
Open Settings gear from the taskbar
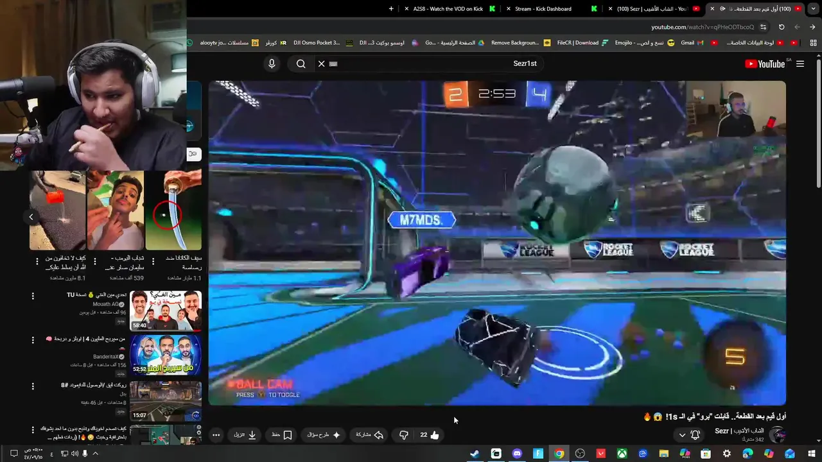point(727,454)
